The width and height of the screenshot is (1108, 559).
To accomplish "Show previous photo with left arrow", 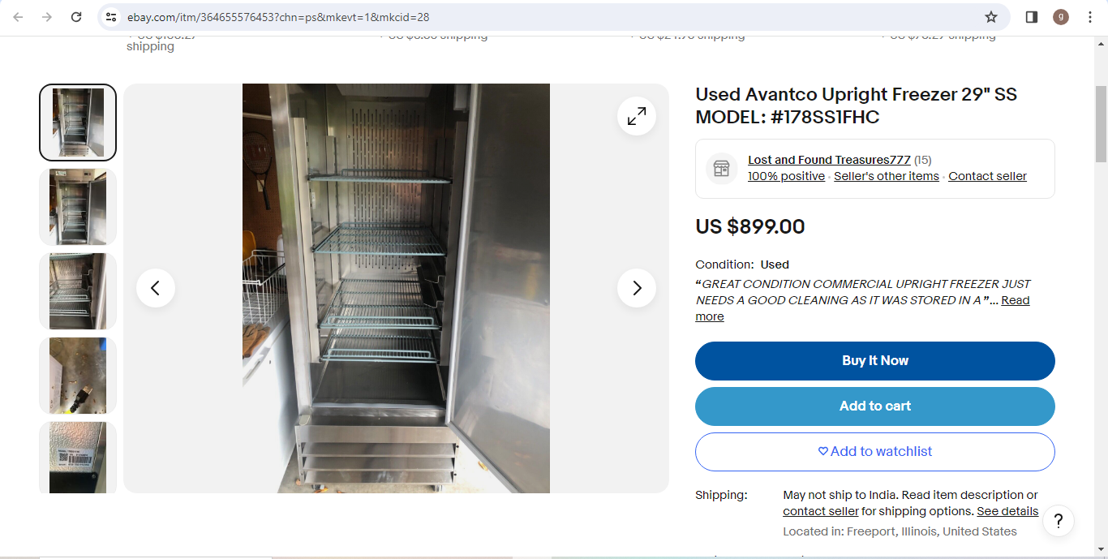I will (156, 288).
